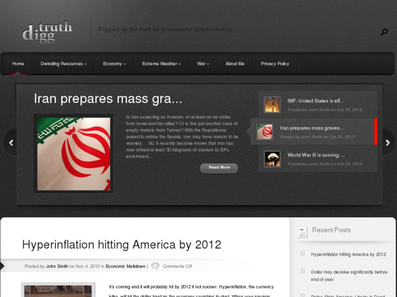Select Iran prepares mass graves thumbnail

point(265,131)
